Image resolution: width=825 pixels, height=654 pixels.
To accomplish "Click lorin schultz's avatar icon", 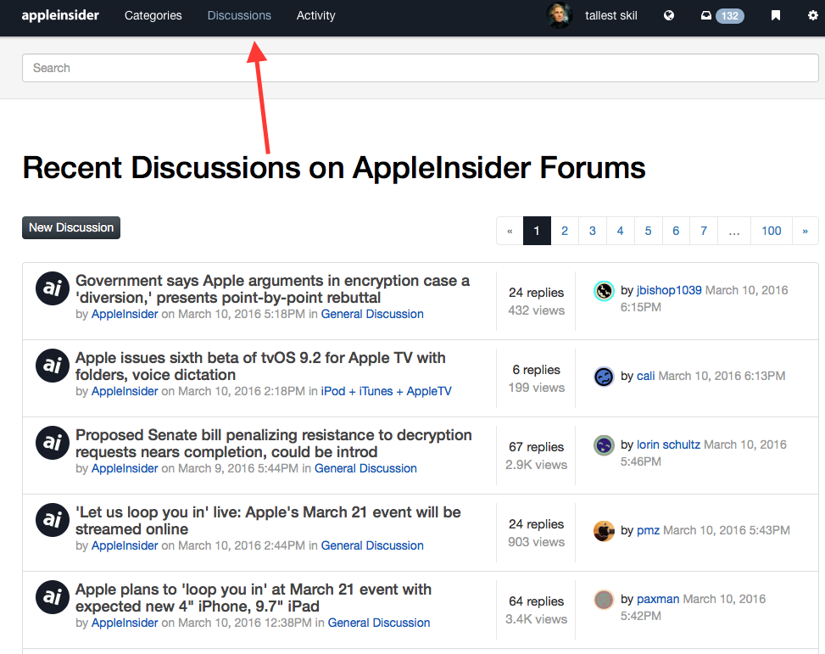I will 604,445.
